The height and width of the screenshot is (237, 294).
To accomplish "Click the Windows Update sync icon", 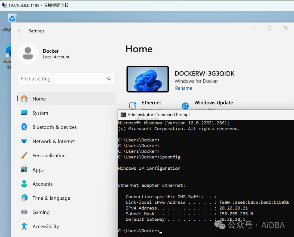I will 185,106.
